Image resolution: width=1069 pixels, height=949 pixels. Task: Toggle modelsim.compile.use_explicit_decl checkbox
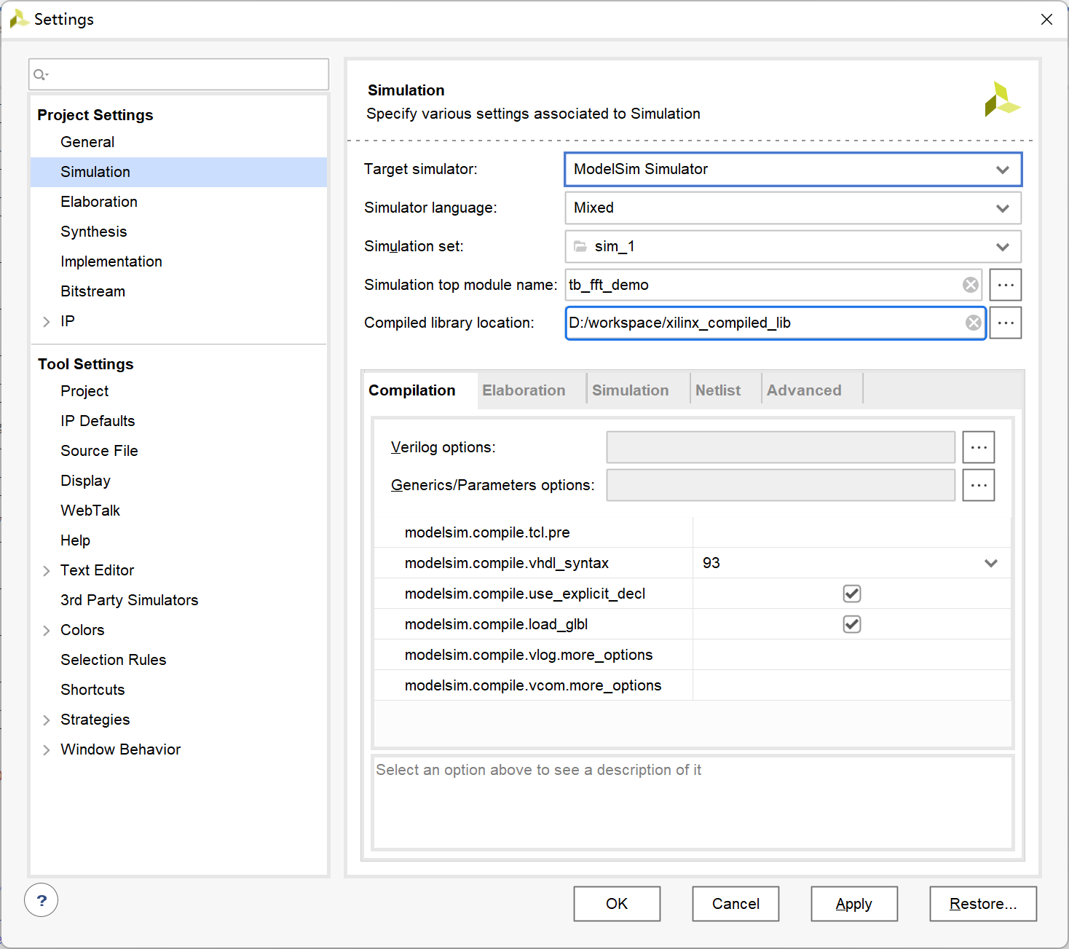pos(852,594)
